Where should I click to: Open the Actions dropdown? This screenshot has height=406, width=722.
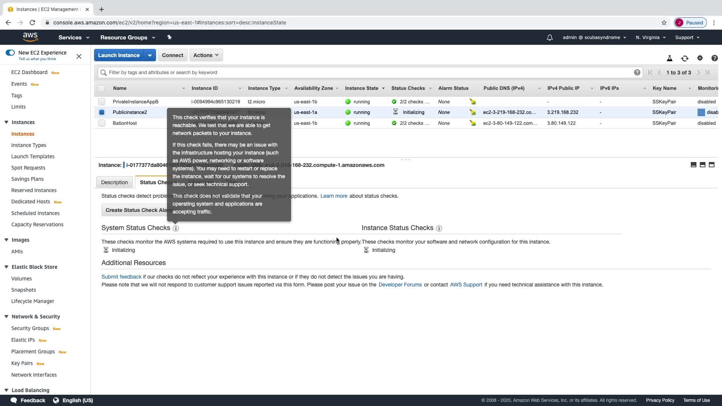(x=206, y=55)
